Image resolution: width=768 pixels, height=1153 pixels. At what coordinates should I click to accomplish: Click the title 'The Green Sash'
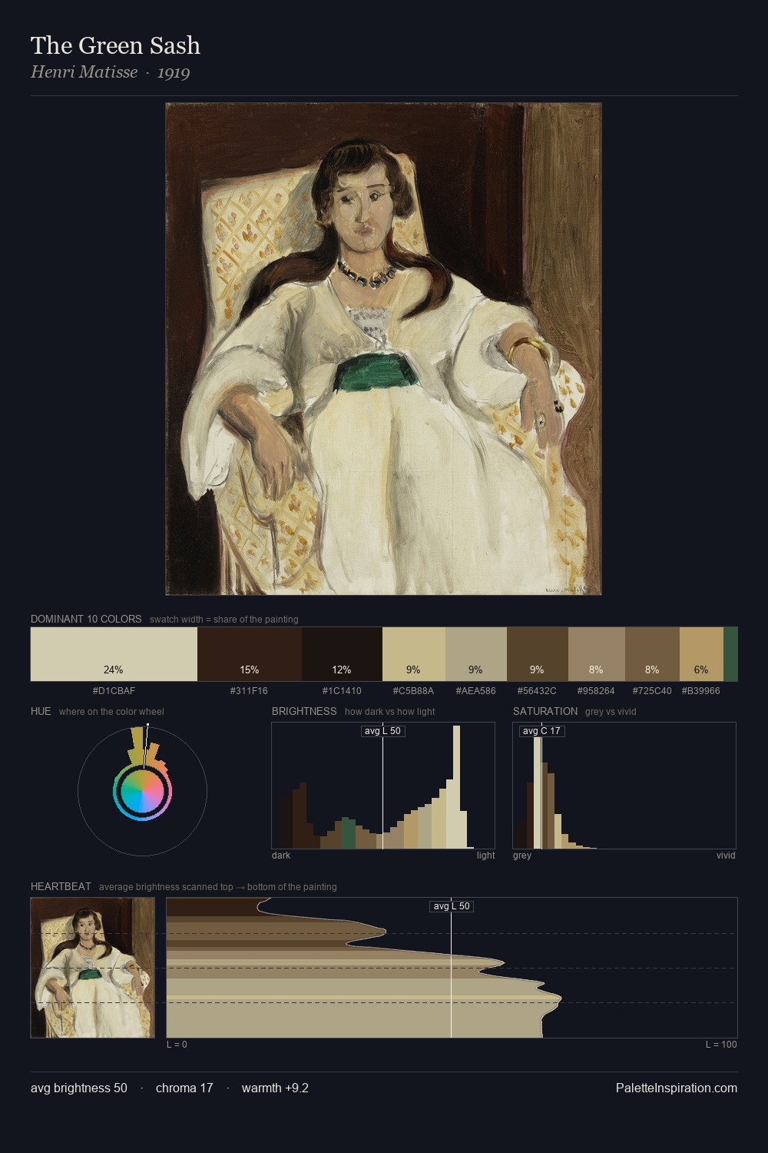115,45
